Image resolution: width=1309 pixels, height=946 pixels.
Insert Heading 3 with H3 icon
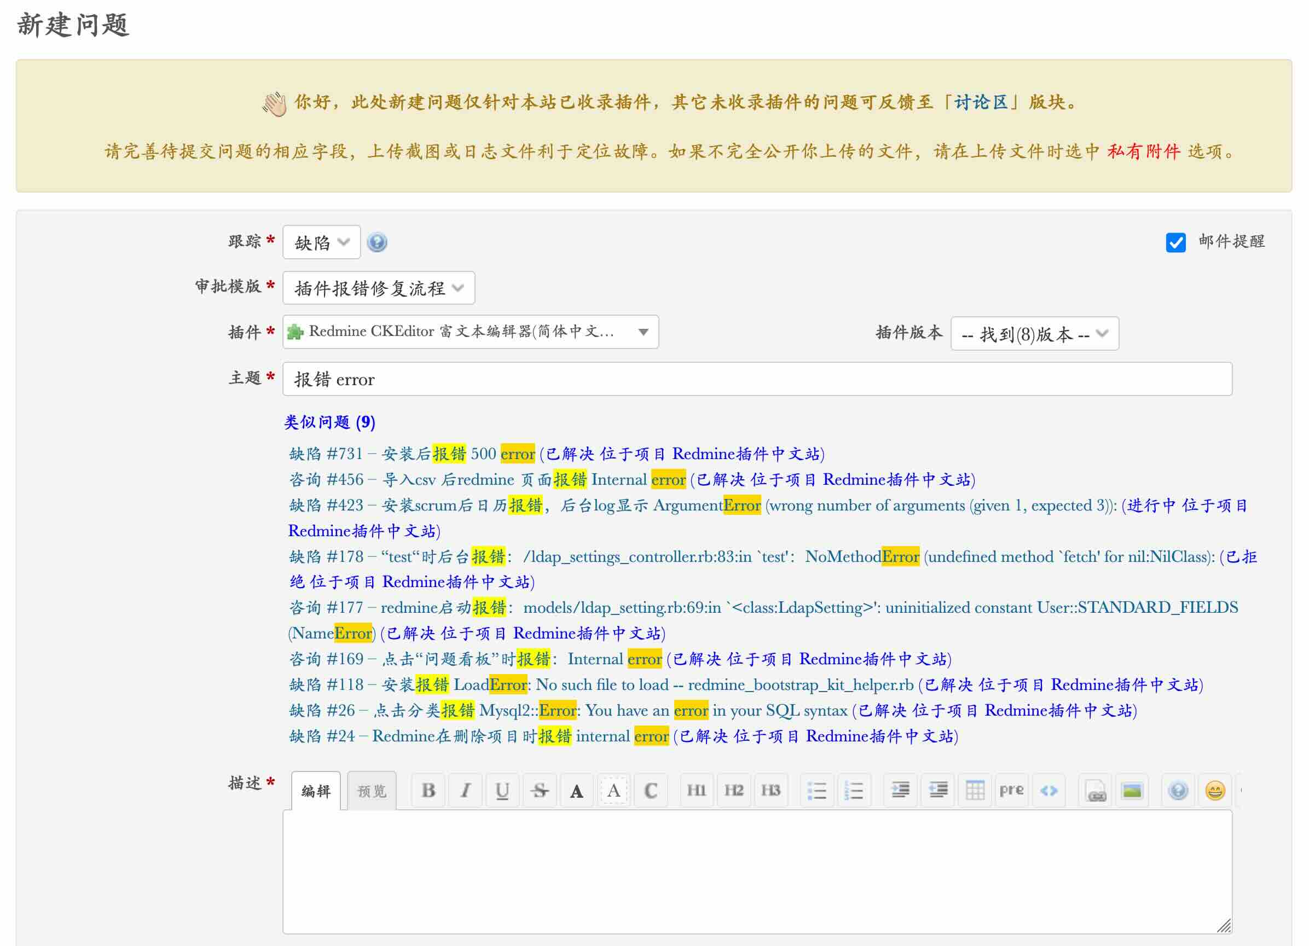click(771, 790)
